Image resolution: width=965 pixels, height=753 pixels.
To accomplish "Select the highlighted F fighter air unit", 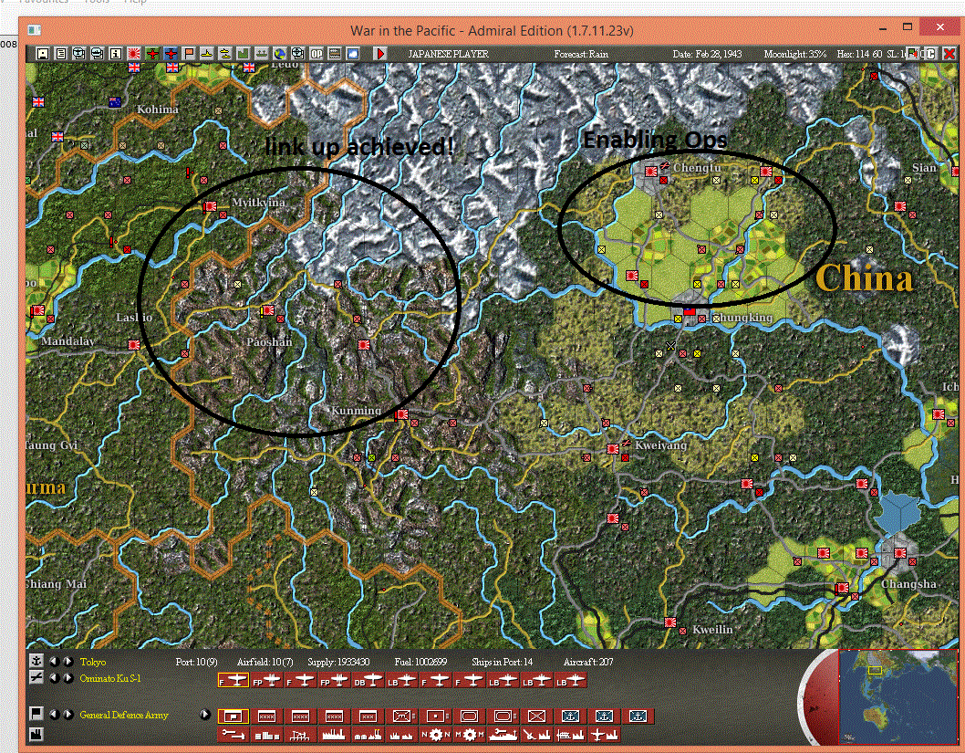I will pyautogui.click(x=233, y=681).
